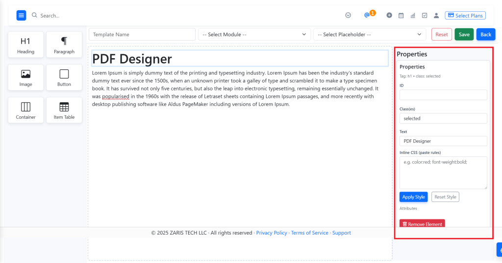Click the Text field with PDF Designer

tap(443, 141)
